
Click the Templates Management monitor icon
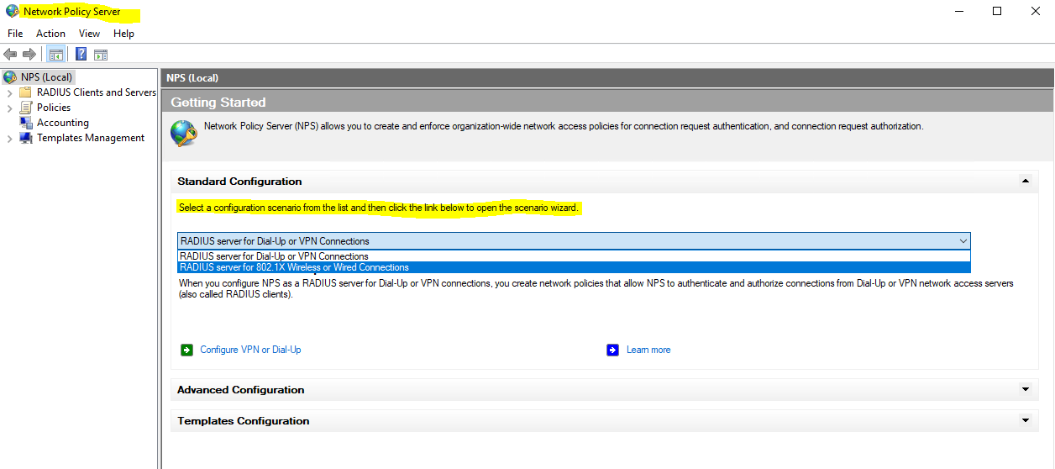(26, 138)
